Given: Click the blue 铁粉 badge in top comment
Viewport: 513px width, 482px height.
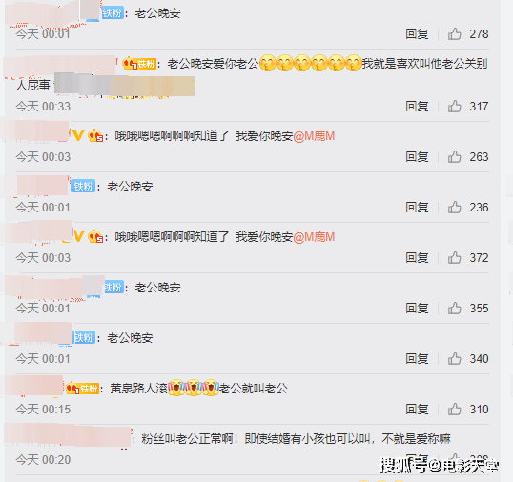Looking at the screenshot, I should click(113, 13).
